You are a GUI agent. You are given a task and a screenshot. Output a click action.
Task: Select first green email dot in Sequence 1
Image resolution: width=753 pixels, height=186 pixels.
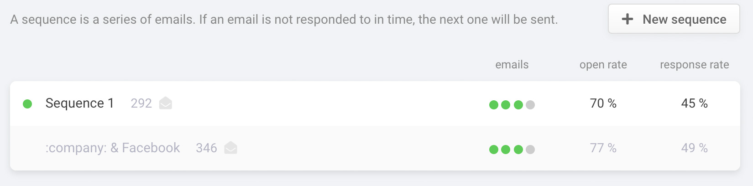[x=494, y=105]
